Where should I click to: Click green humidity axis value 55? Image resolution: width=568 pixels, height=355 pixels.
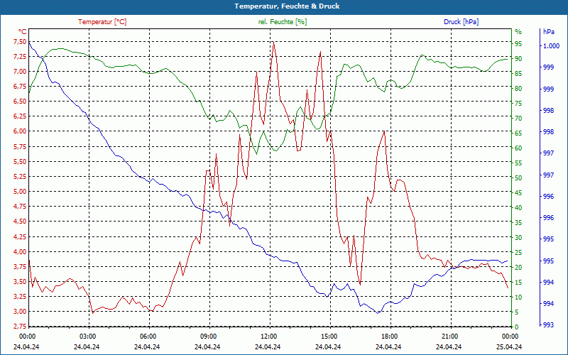518,163
